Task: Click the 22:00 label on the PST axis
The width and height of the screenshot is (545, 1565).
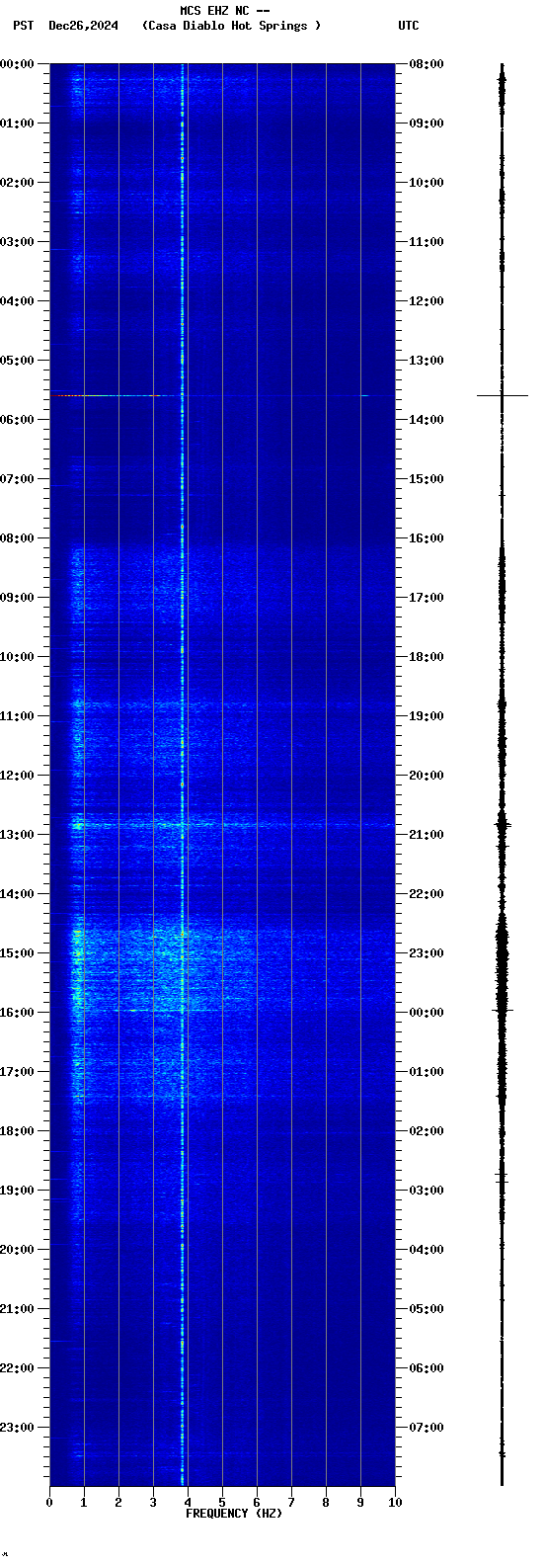Action: (x=18, y=1368)
